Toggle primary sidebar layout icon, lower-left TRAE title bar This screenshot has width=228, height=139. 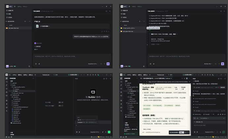coord(88,75)
